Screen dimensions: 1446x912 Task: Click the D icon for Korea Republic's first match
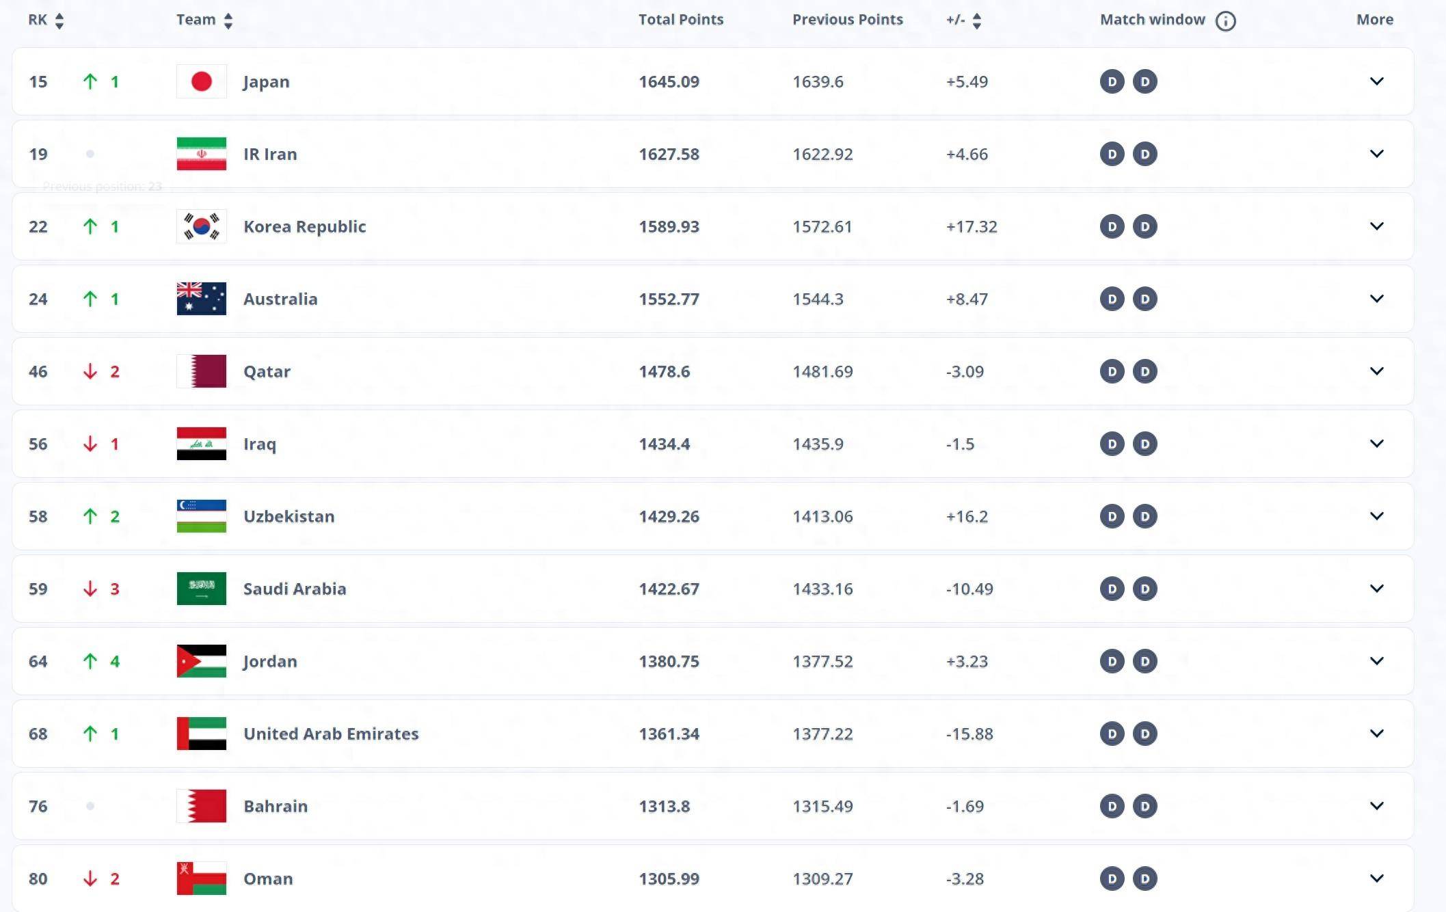click(x=1111, y=226)
